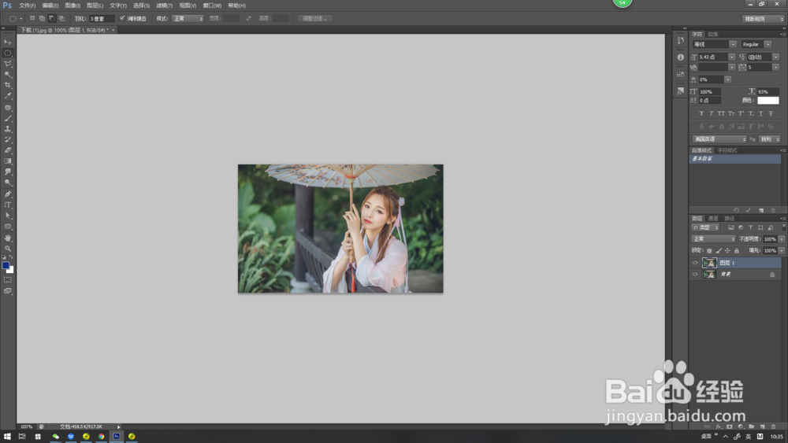This screenshot has height=443, width=788.
Task: Click the Refine Edge button
Action: (314, 19)
